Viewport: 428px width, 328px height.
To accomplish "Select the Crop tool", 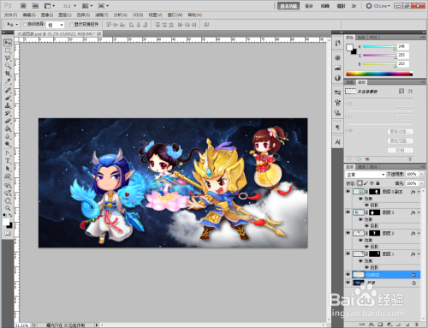I will tap(8, 74).
